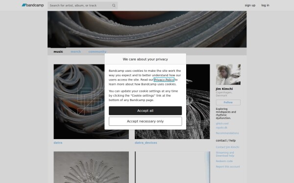Open Contact Jim Kimchi link
This screenshot has height=183, width=294.
(227, 147)
